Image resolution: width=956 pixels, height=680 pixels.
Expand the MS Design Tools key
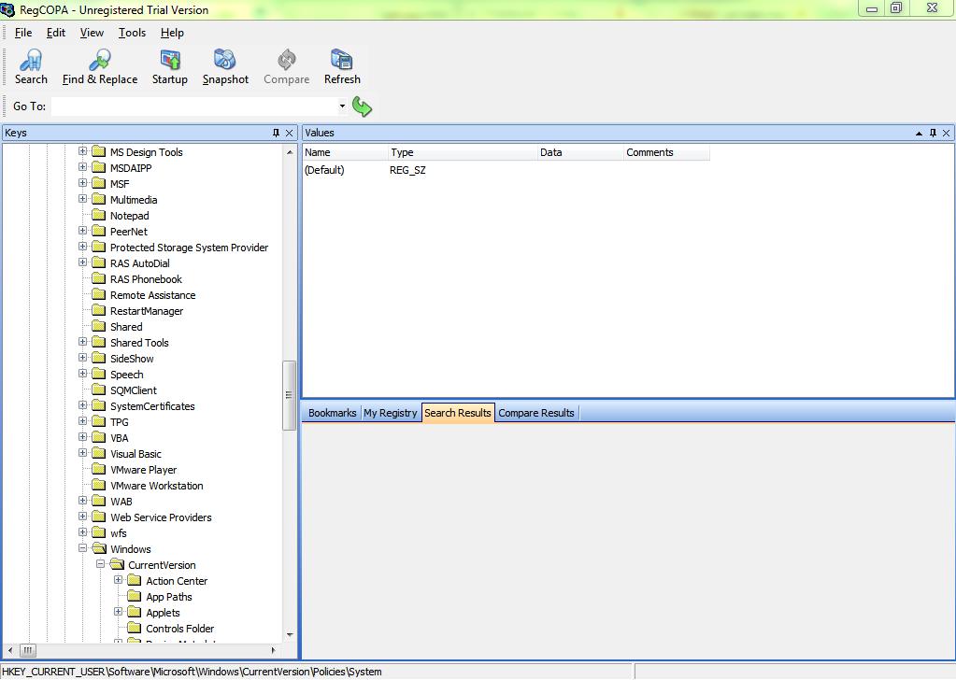(x=83, y=152)
